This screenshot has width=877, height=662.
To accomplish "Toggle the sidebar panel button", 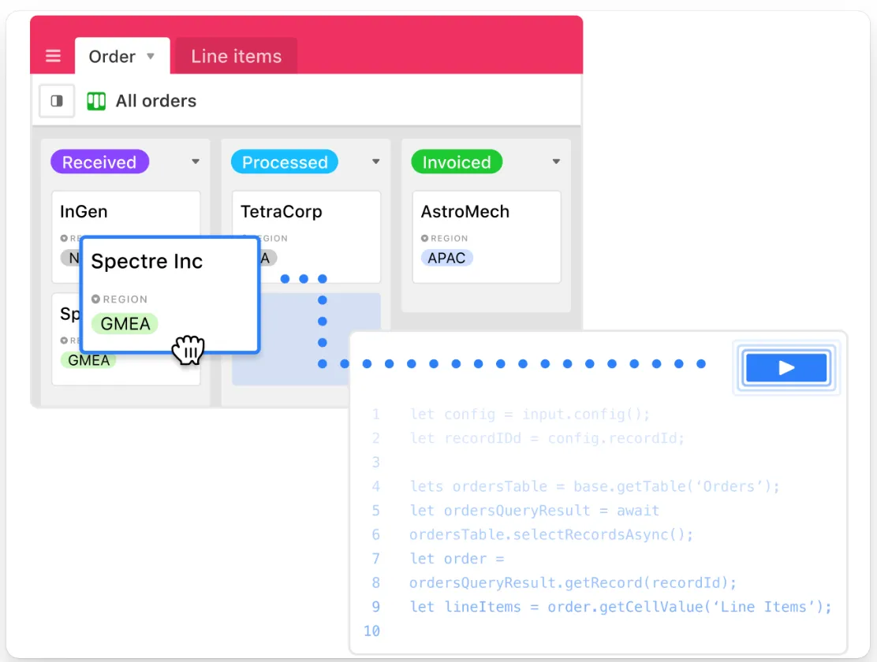I will (x=57, y=101).
